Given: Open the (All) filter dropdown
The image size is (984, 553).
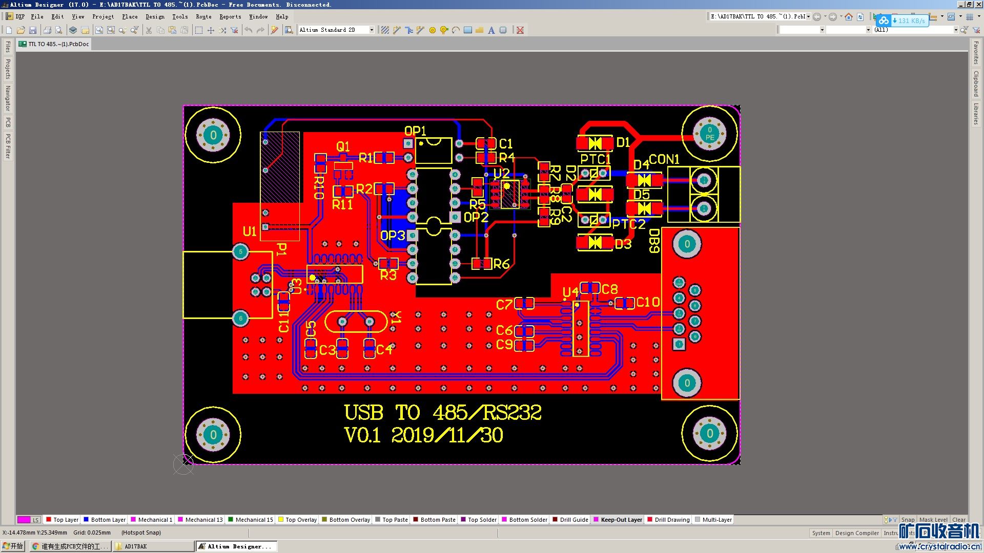Looking at the screenshot, I should 956,30.
